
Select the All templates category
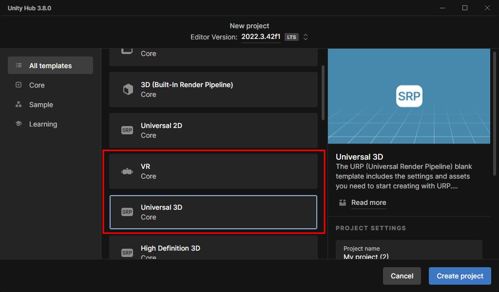[50, 65]
